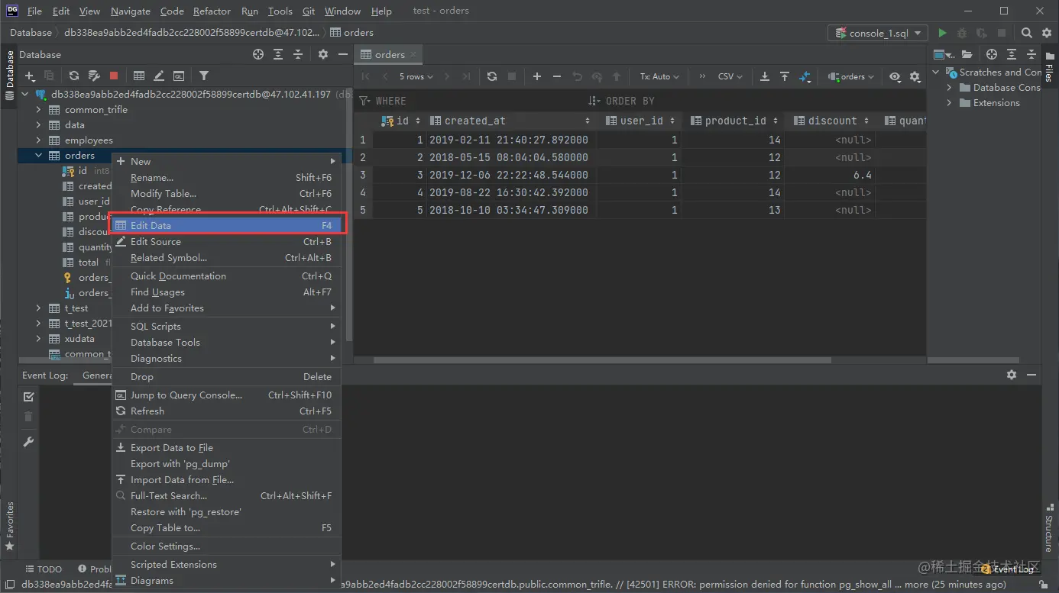Run console_1.sql with green play button
Screen dimensions: 1059x593
tap(942, 33)
